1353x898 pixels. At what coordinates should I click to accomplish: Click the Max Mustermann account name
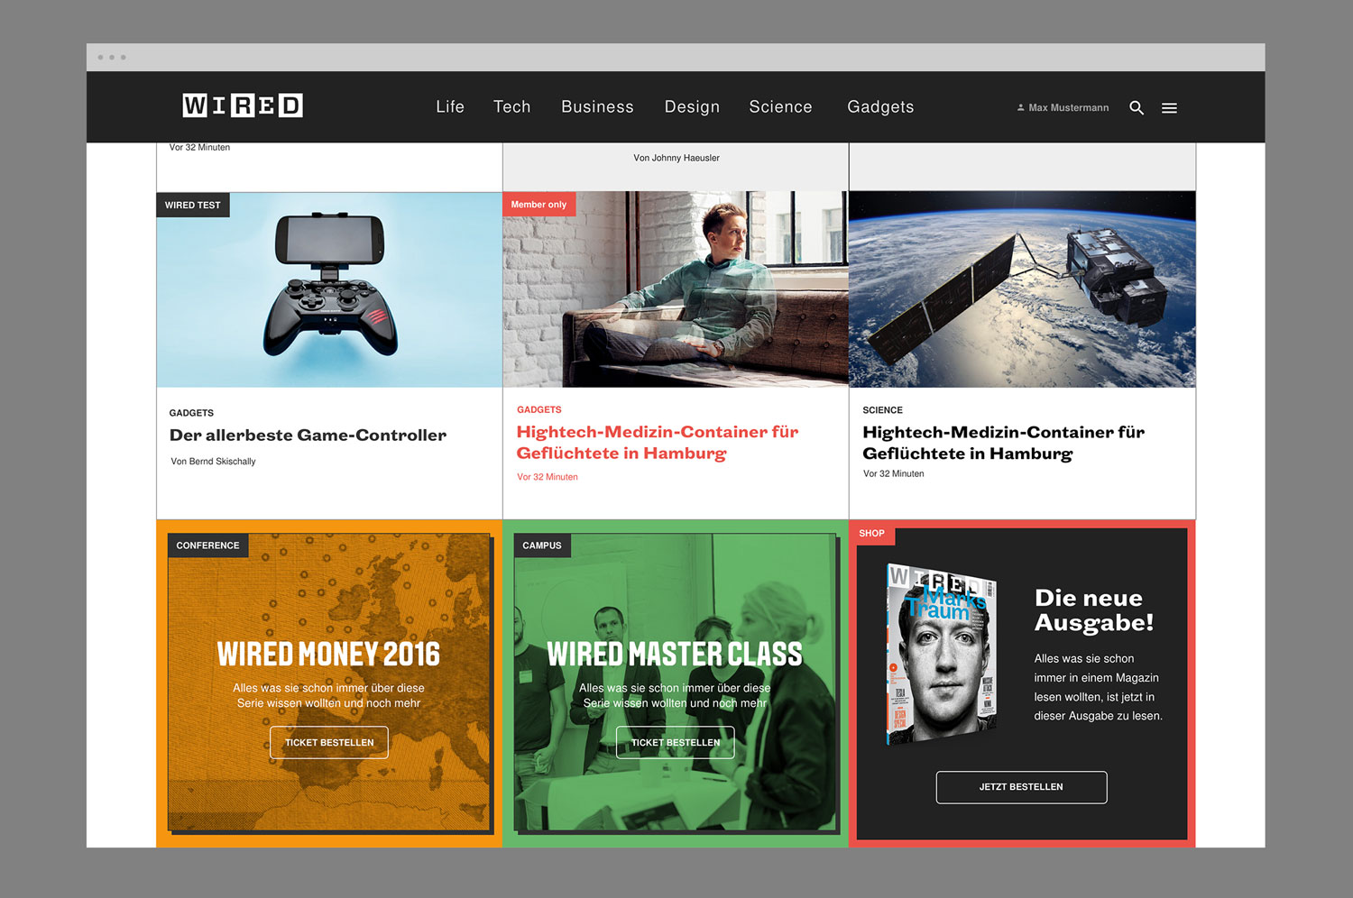1069,107
